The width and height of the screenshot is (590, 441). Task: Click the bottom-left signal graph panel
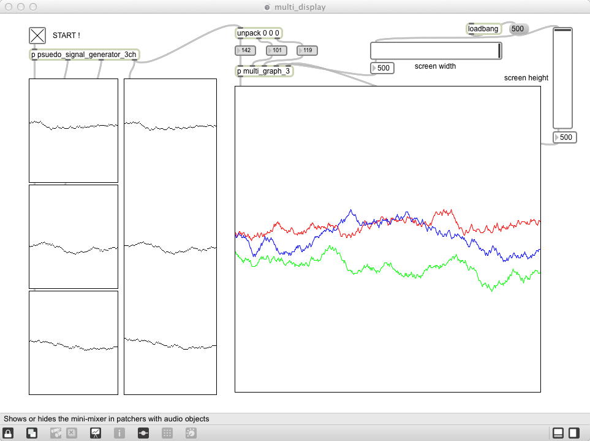pyautogui.click(x=74, y=343)
